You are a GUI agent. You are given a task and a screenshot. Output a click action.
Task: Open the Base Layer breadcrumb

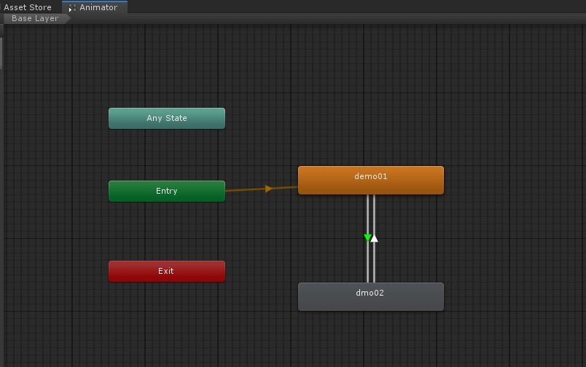point(36,18)
